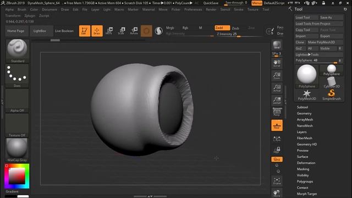This screenshot has width=352, height=198.
Task: Click Save As in Tool panel
Action: click(x=331, y=17)
